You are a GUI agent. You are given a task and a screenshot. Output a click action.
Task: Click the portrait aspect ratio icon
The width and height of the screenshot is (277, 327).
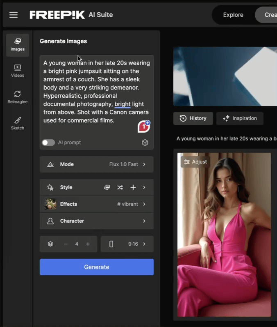(x=111, y=244)
